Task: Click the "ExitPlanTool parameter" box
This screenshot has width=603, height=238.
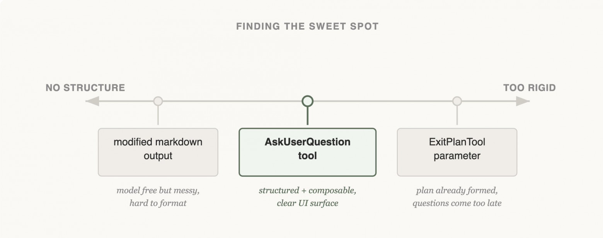Action: click(457, 152)
